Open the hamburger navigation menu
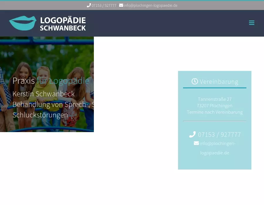The height and width of the screenshot is (205, 264). pyautogui.click(x=251, y=23)
